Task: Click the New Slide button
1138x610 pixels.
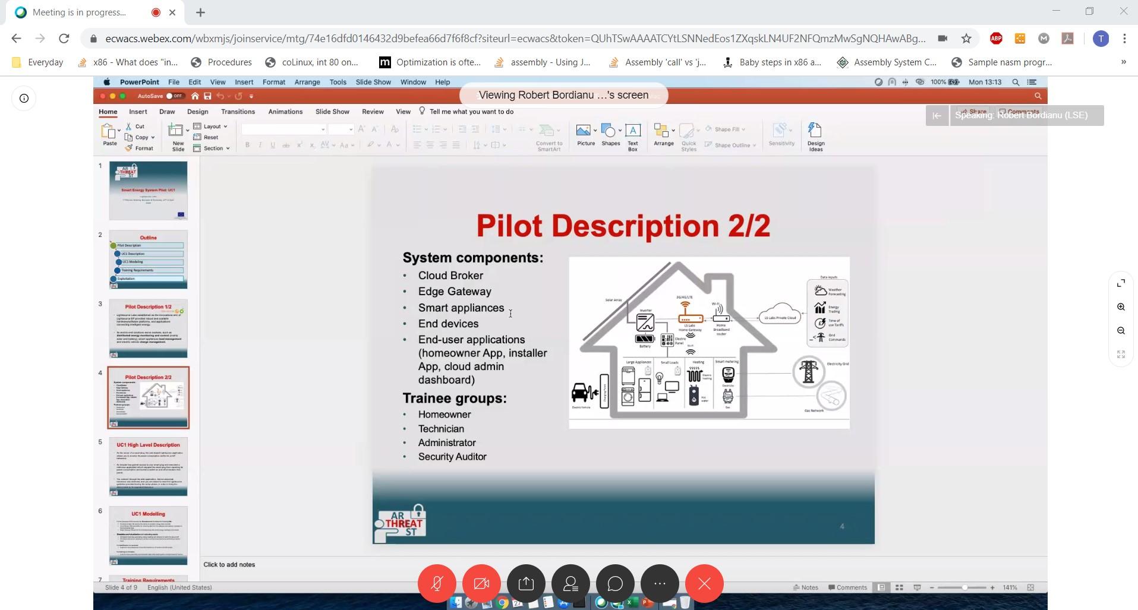Action: [178, 137]
